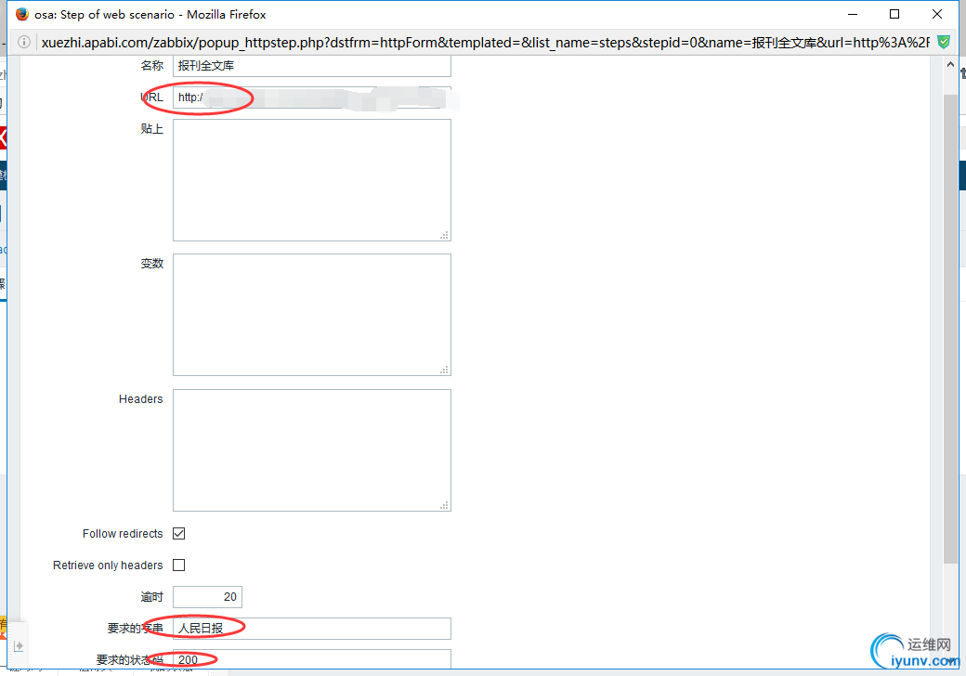Click the Firefox logo in title bar

pos(22,14)
